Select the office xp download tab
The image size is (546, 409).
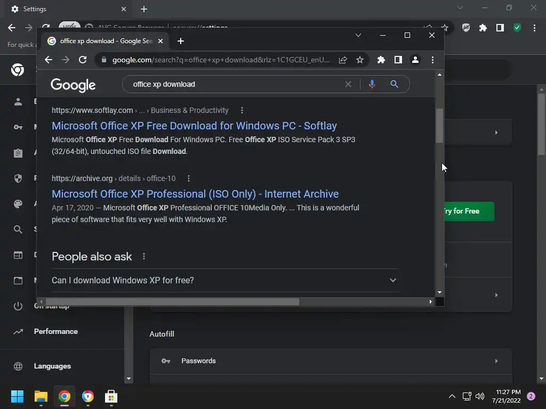coord(106,41)
